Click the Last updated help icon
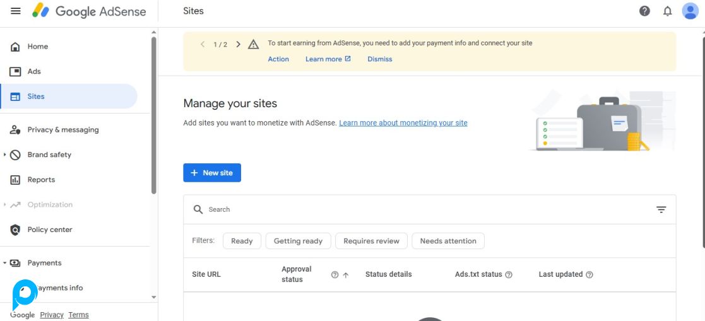 [589, 275]
